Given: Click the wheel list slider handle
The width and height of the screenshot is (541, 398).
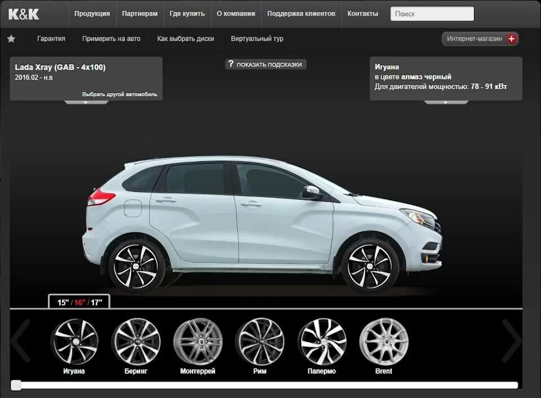Looking at the screenshot, I should pyautogui.click(x=16, y=385).
